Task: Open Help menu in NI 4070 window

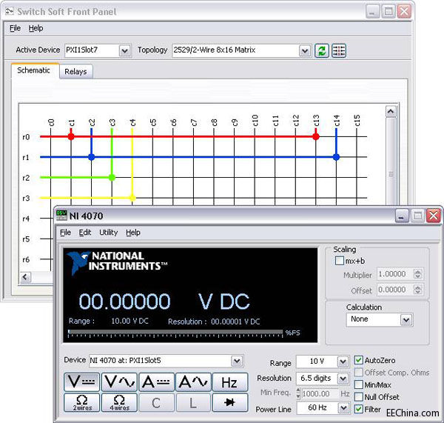Action: coord(133,233)
